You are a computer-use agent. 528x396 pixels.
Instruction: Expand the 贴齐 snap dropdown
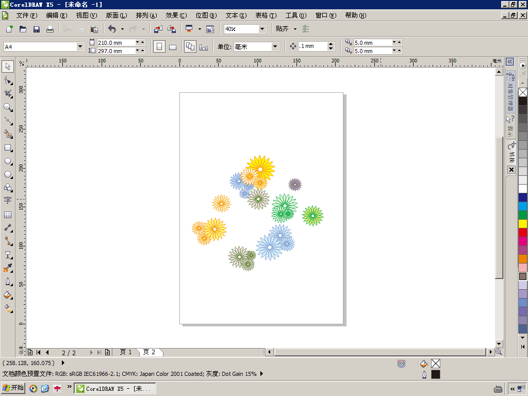(295, 29)
